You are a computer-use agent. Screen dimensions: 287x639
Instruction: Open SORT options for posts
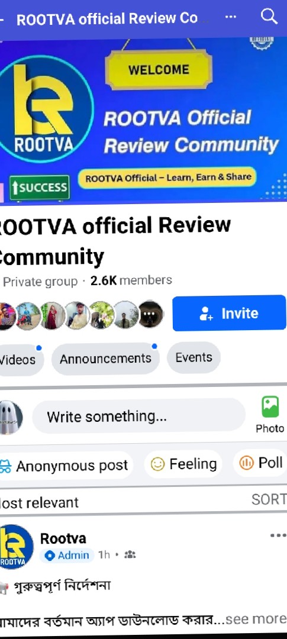269,499
